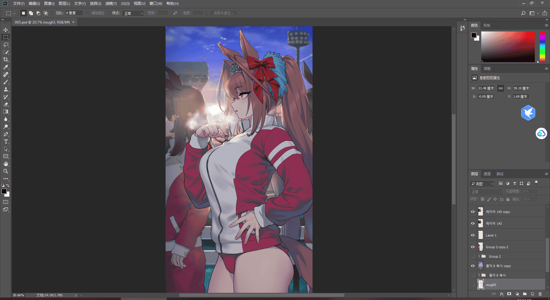Select the Horizontal Type tool
This screenshot has width=550, height=300.
pyautogui.click(x=6, y=141)
